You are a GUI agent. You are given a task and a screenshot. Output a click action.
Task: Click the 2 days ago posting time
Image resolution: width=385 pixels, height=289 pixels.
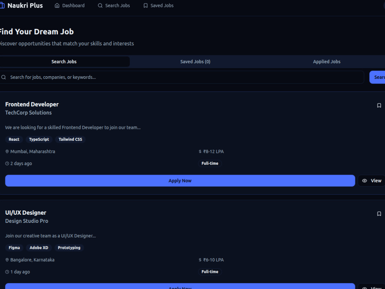pos(21,164)
